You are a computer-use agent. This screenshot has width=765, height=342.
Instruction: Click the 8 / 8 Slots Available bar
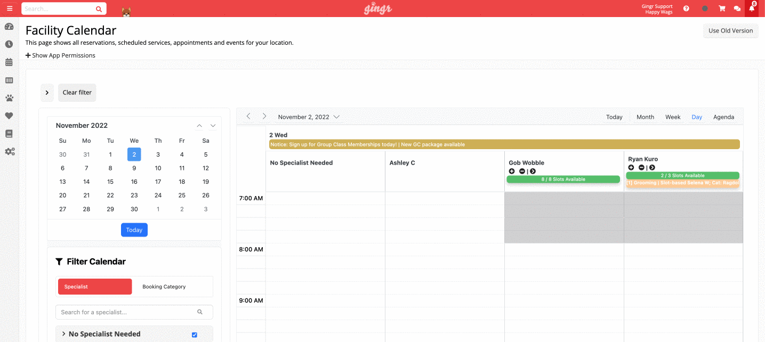click(x=563, y=180)
